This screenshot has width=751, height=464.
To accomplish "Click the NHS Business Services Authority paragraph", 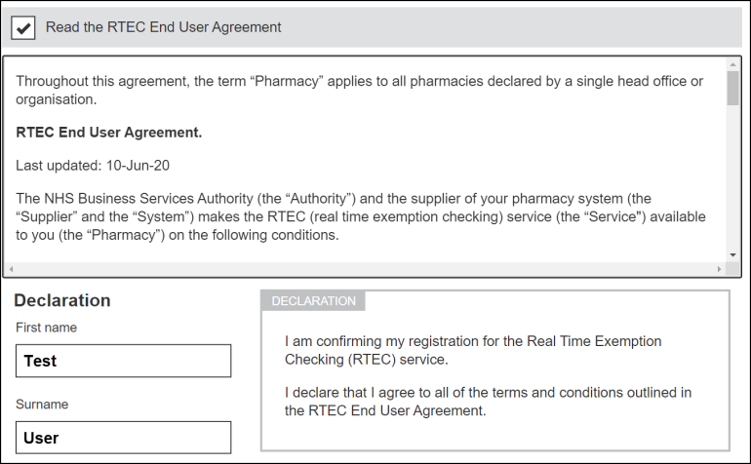I will [361, 216].
